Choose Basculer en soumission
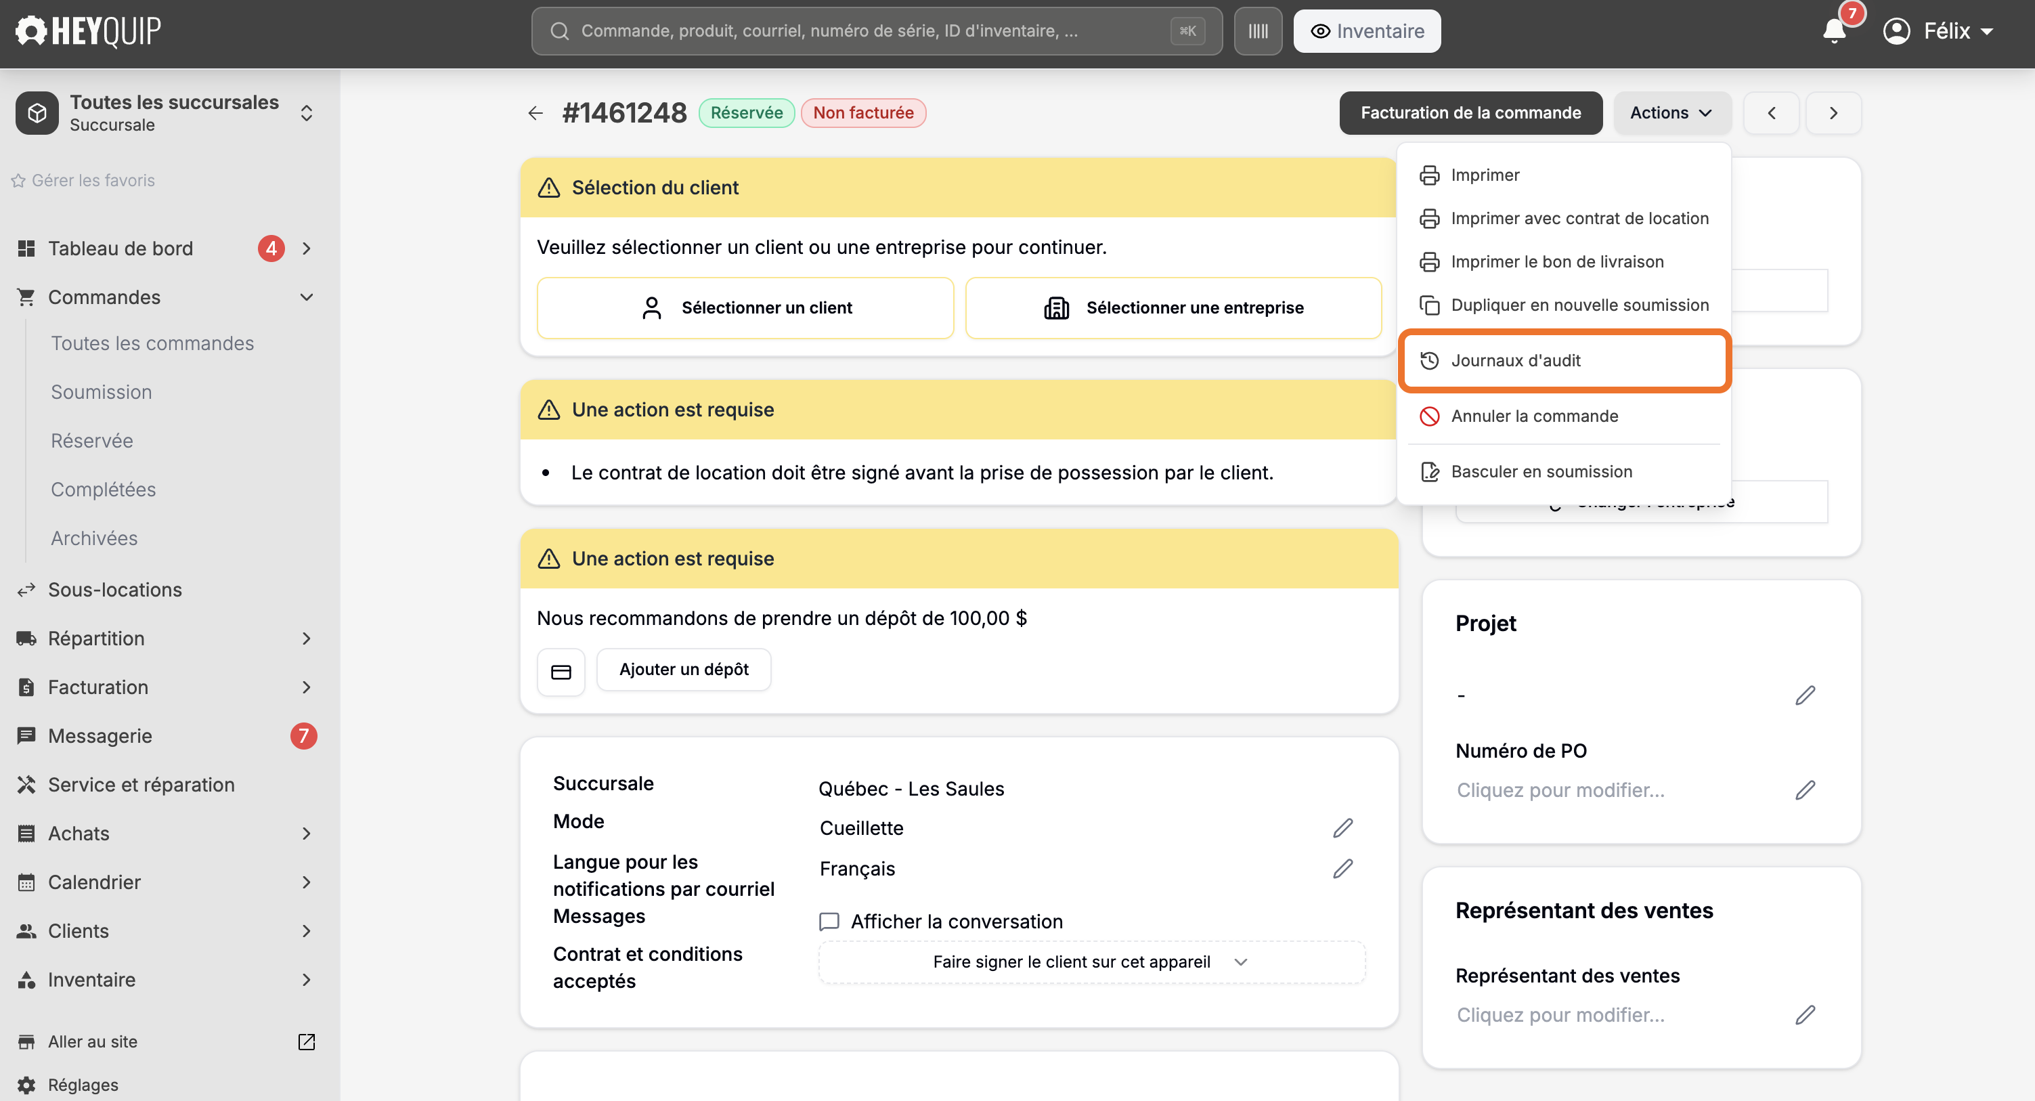Screen dimensions: 2035x1101 click(x=1565, y=472)
